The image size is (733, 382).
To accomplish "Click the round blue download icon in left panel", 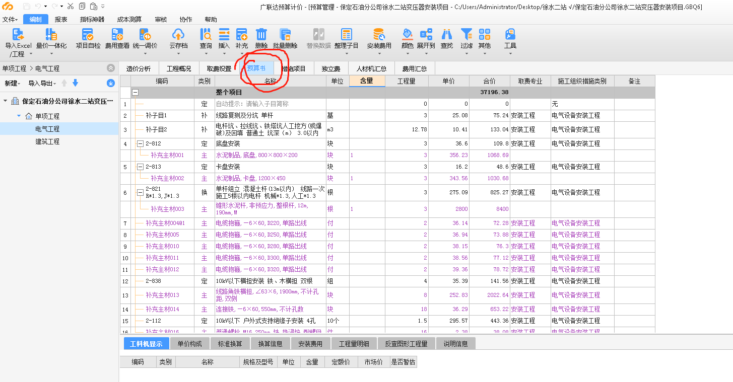I will point(111,83).
